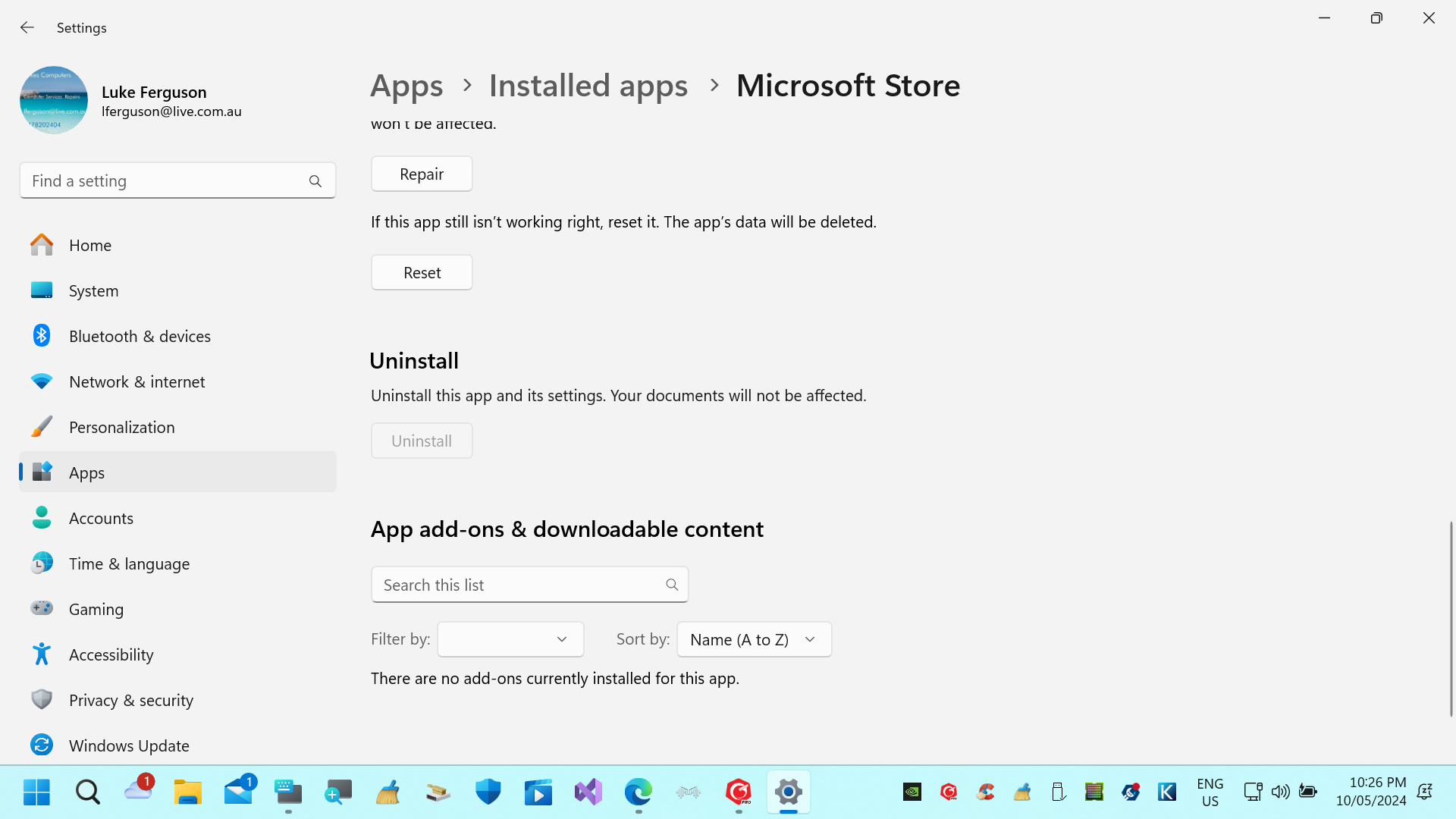Click the Reset button
This screenshot has height=819, width=1456.
[422, 272]
